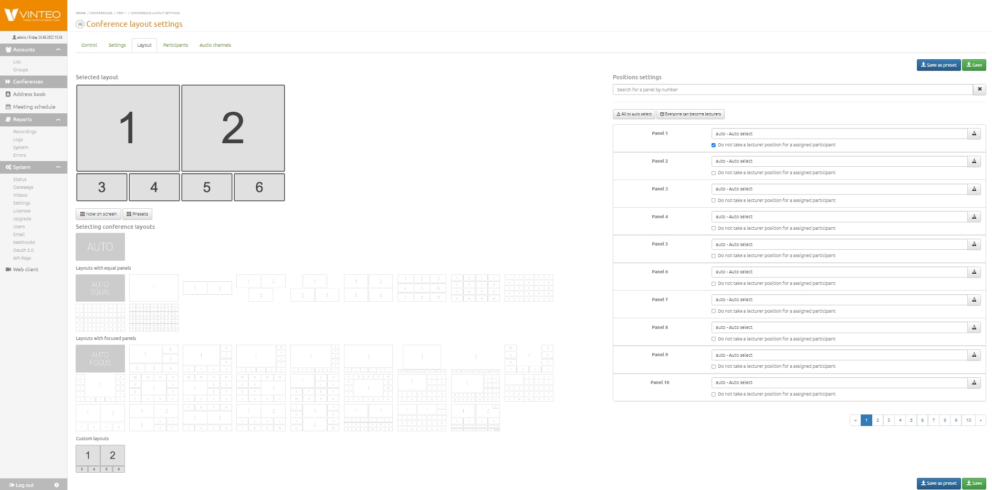This screenshot has height=490, width=992.
Task: Switch to the Settings tab
Action: point(117,45)
